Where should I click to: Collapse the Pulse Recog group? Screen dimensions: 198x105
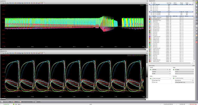pyautogui.click(x=149, y=12)
